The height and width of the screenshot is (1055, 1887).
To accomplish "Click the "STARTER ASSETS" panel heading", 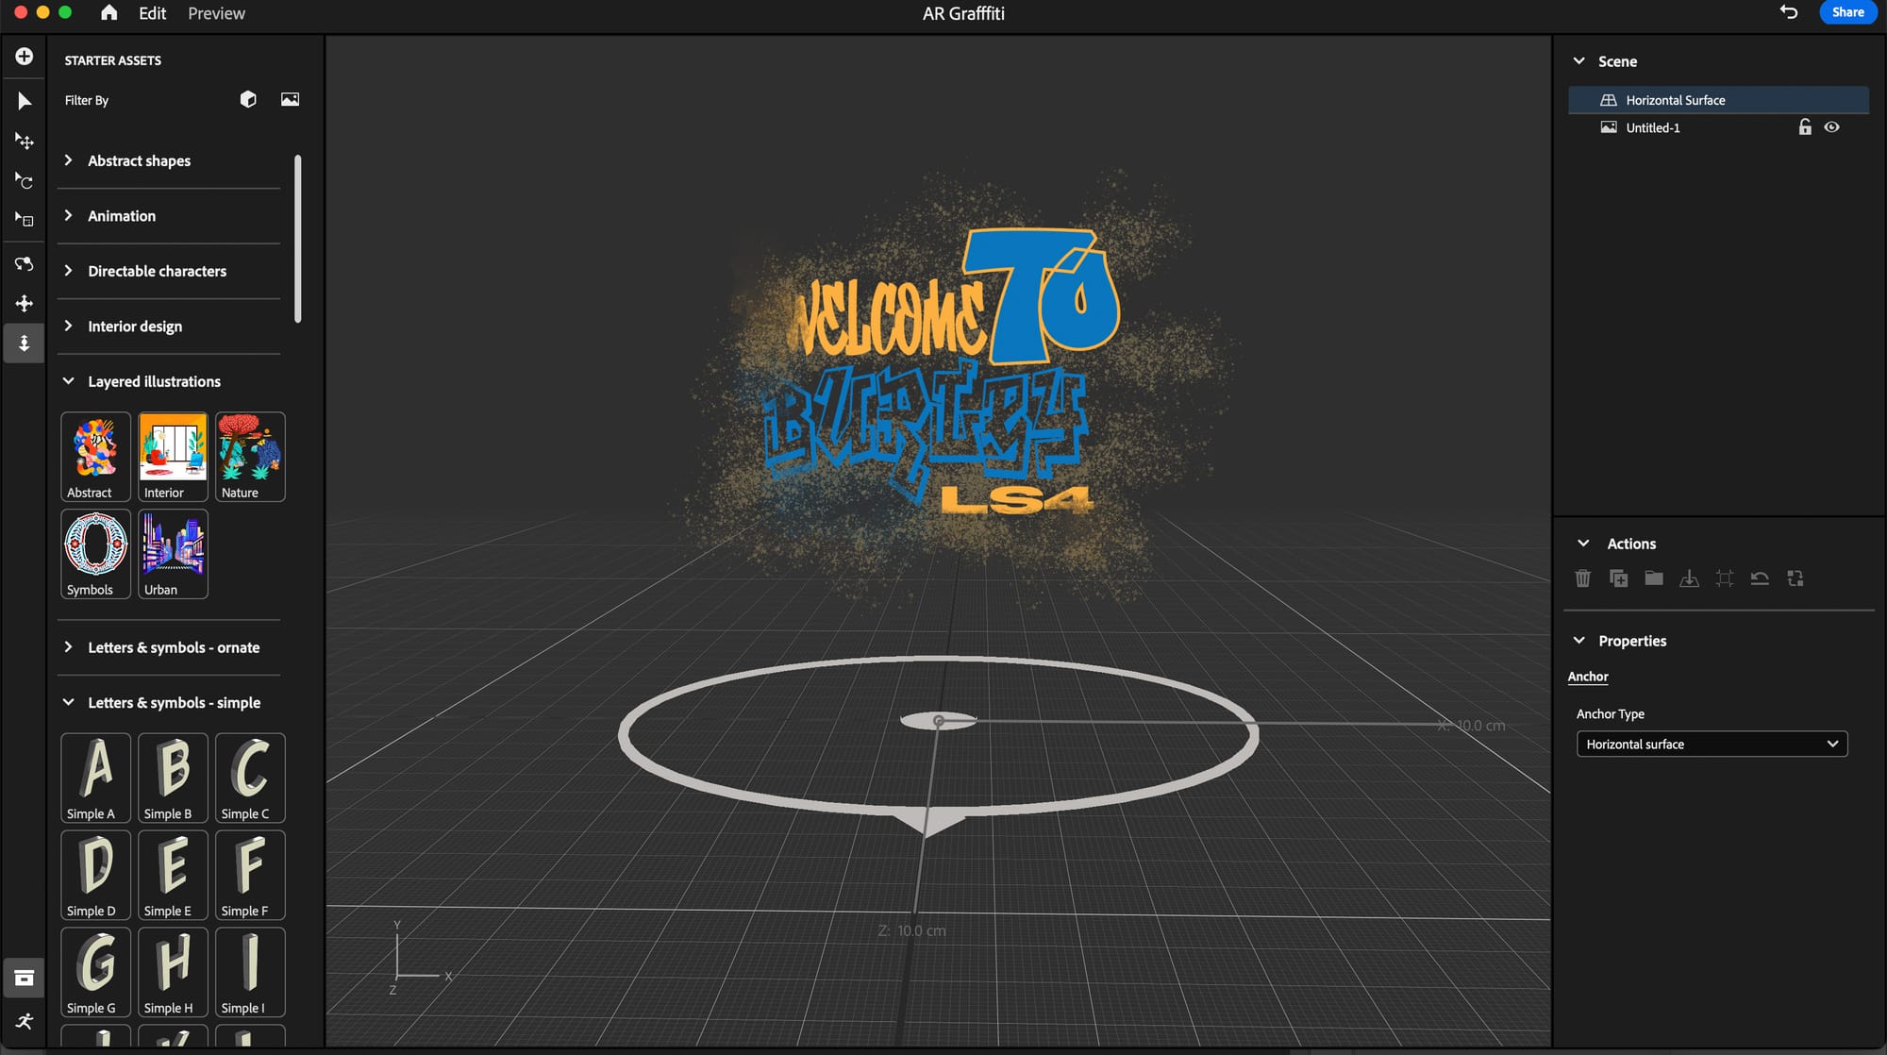I will click(112, 60).
